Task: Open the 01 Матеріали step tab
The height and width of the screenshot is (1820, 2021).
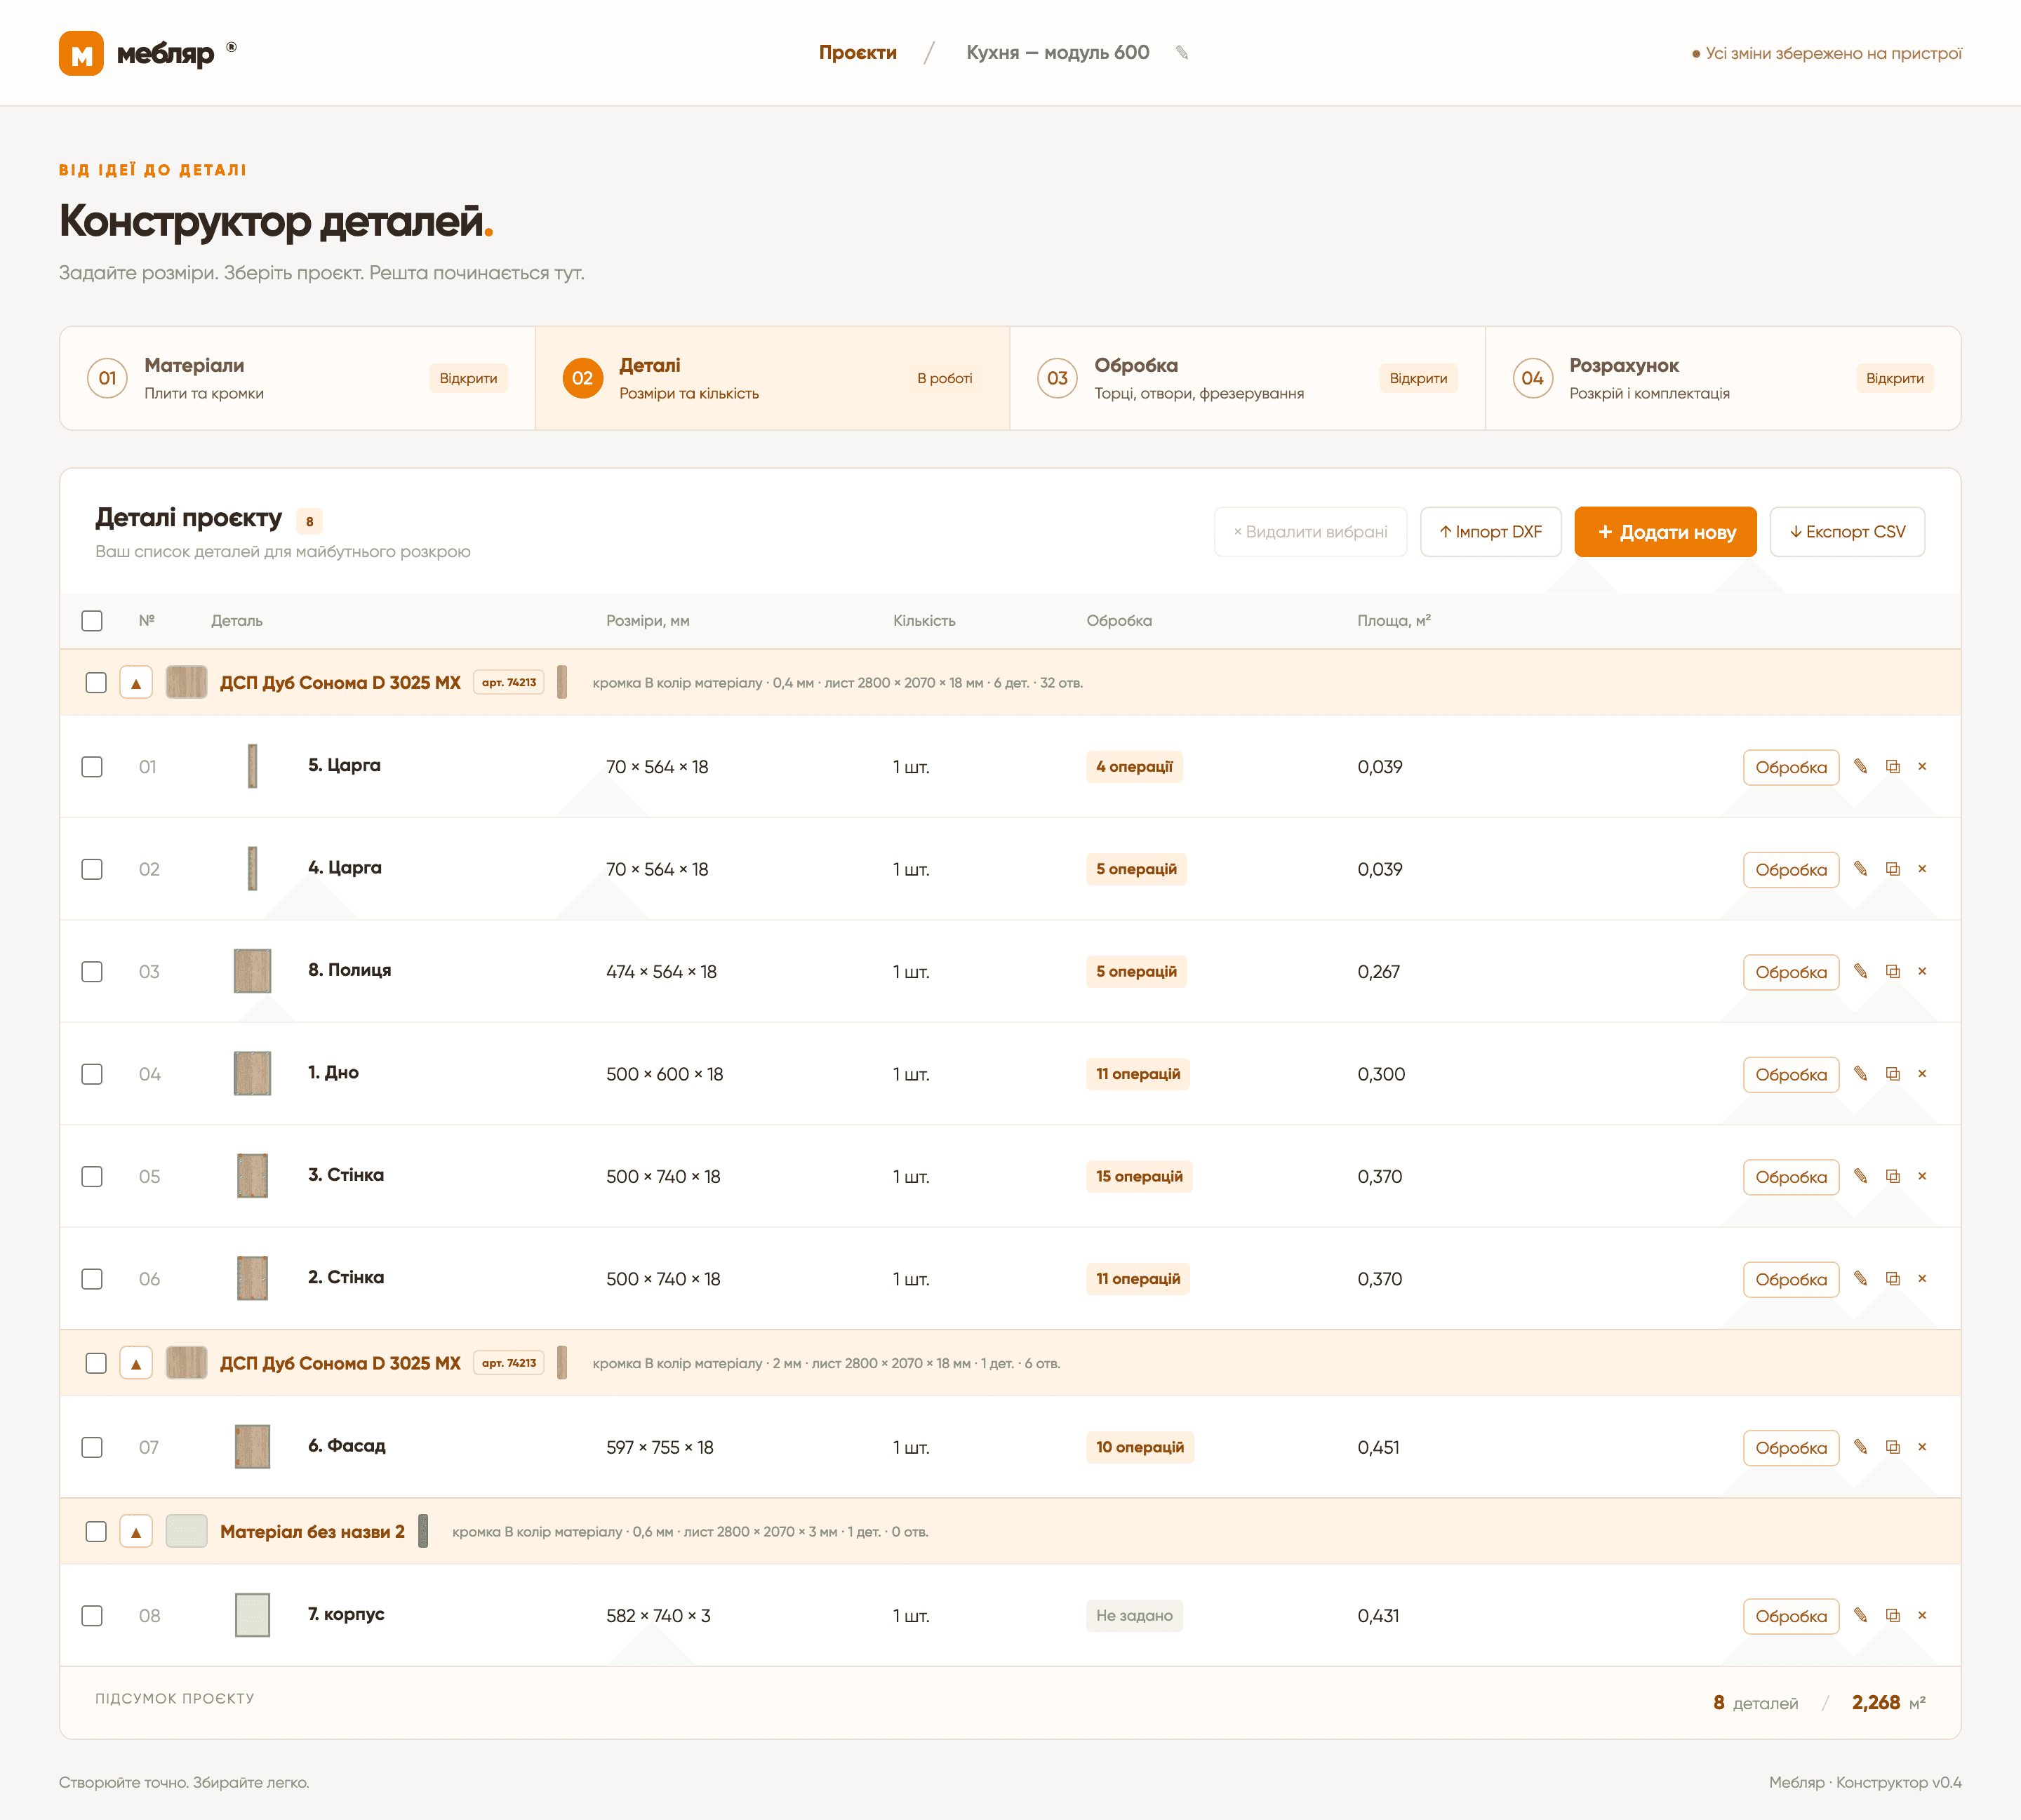Action: [x=297, y=378]
